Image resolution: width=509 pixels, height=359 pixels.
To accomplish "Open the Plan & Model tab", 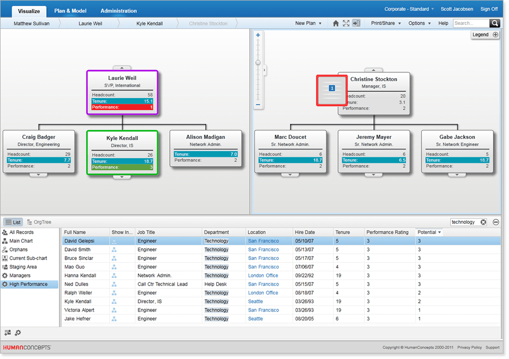I will click(x=71, y=11).
